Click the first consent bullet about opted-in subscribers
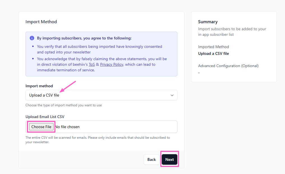This screenshot has width=285, height=174. coord(99,49)
